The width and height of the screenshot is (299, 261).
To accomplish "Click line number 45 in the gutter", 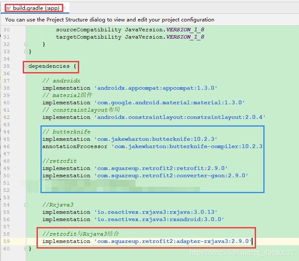I will 6,139.
